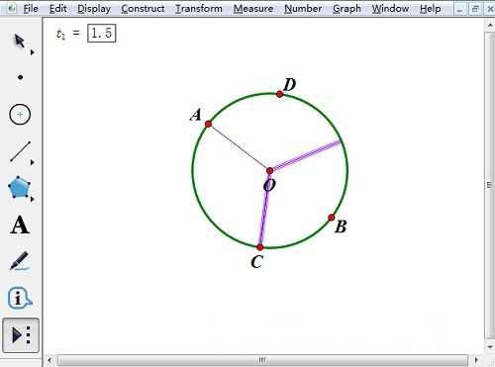The width and height of the screenshot is (495, 367).
Task: Select point C on the circle
Action: [260, 247]
